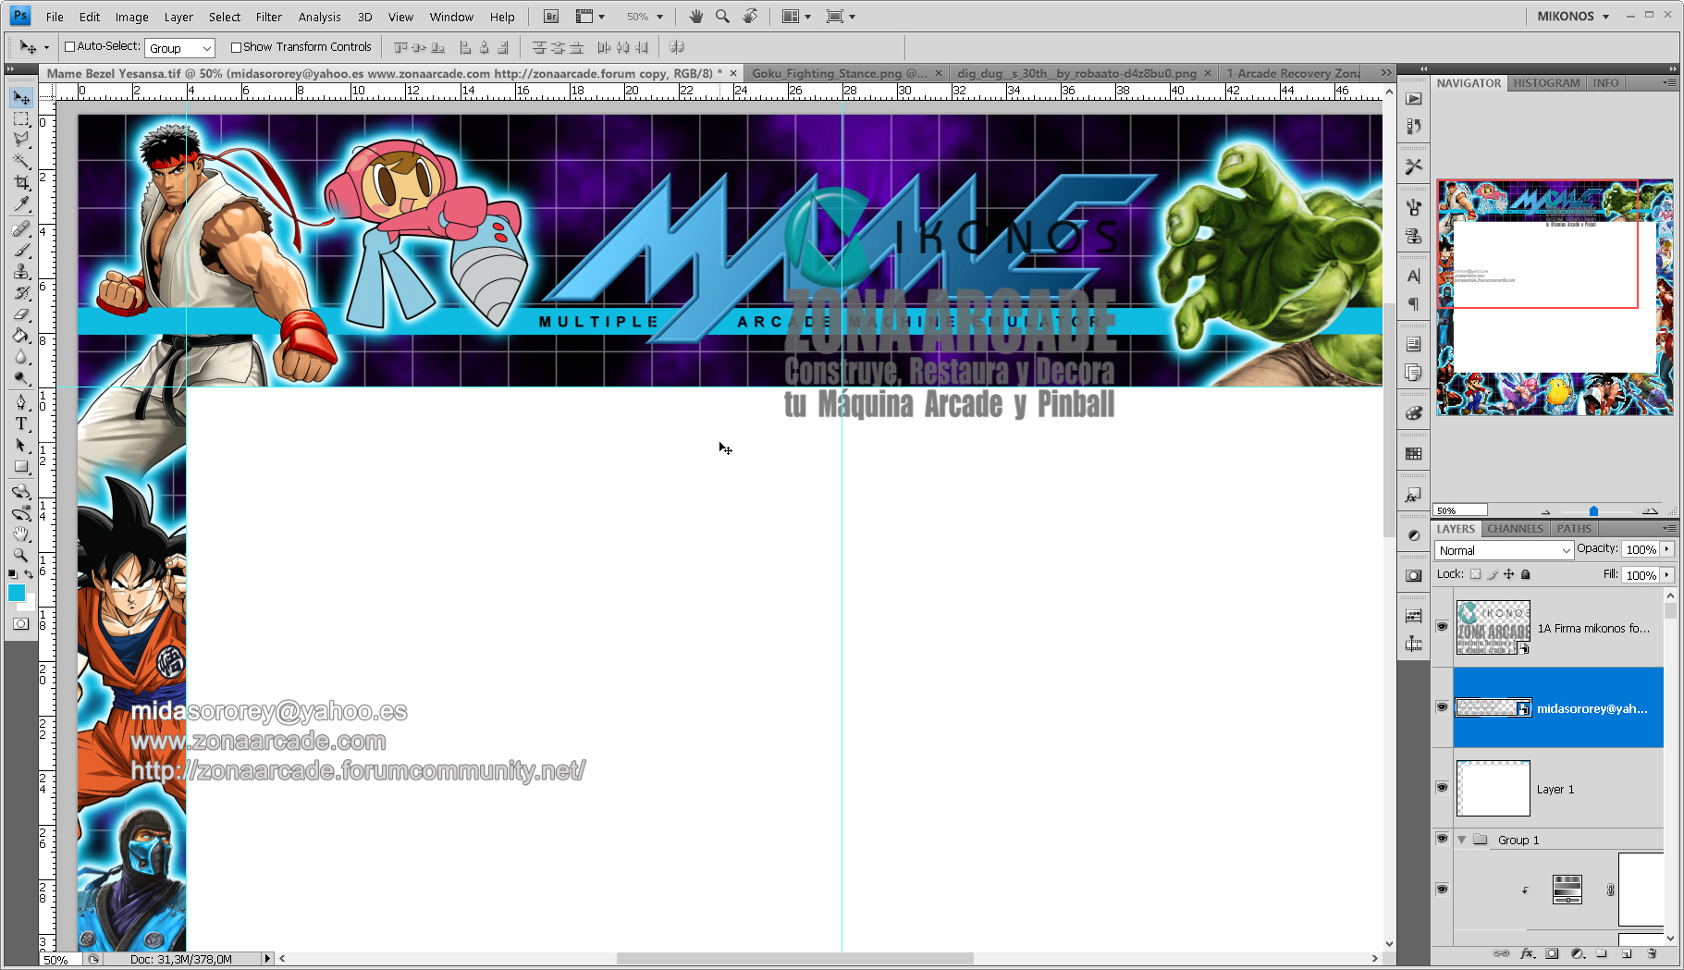Collapse the Group 1 layer group
The image size is (1684, 970).
click(1462, 841)
